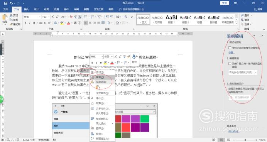Screen dimensions: 267x142
Task: Choose Copy from the context menu
Action: (x=103, y=77)
